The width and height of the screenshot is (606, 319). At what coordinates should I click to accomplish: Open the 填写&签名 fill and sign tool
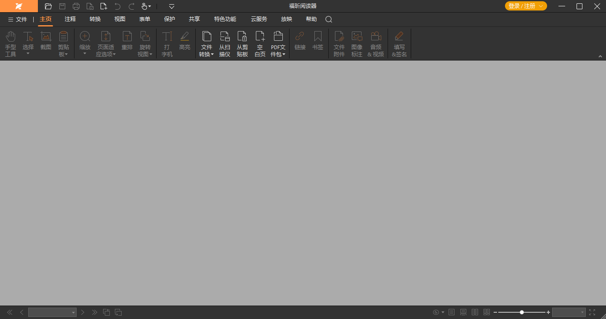[399, 44]
